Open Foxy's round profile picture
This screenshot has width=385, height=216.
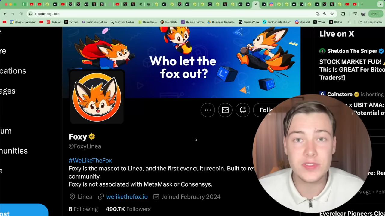pos(97,97)
